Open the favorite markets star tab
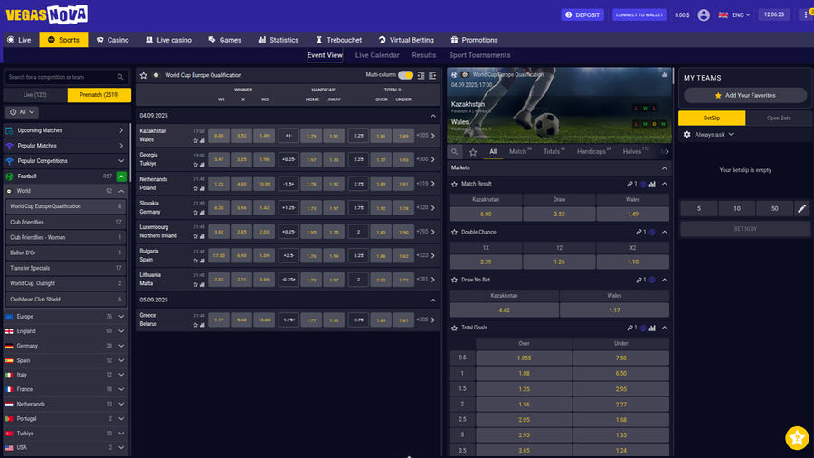Image resolution: width=814 pixels, height=458 pixels. 473,152
